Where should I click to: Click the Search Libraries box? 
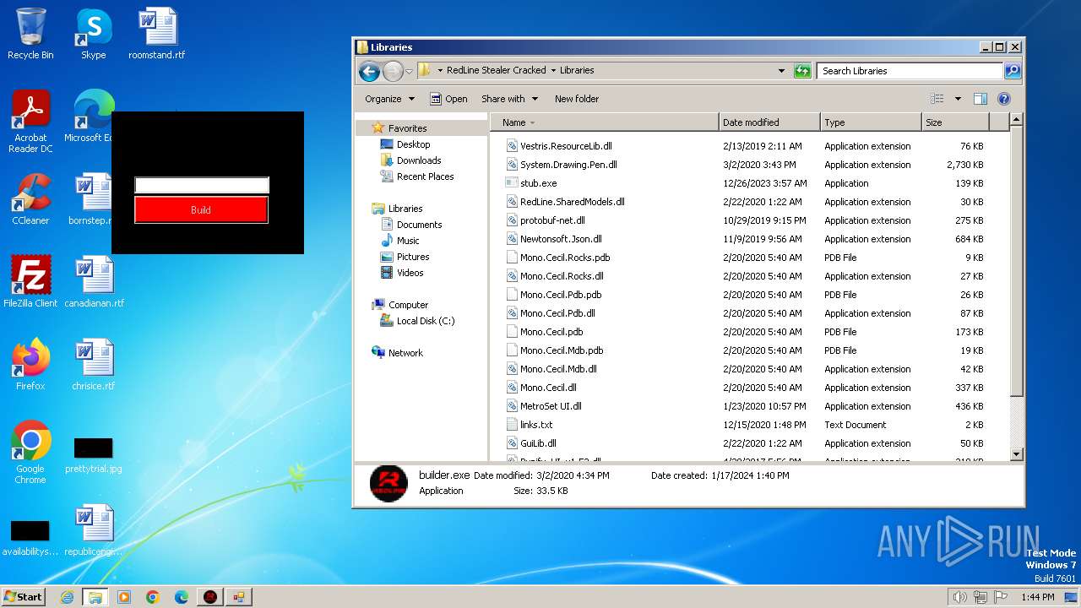click(x=910, y=71)
